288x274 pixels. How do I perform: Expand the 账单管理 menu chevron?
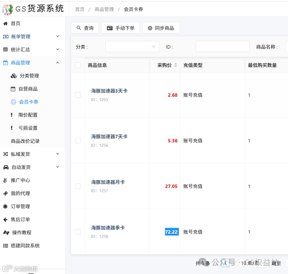point(58,36)
